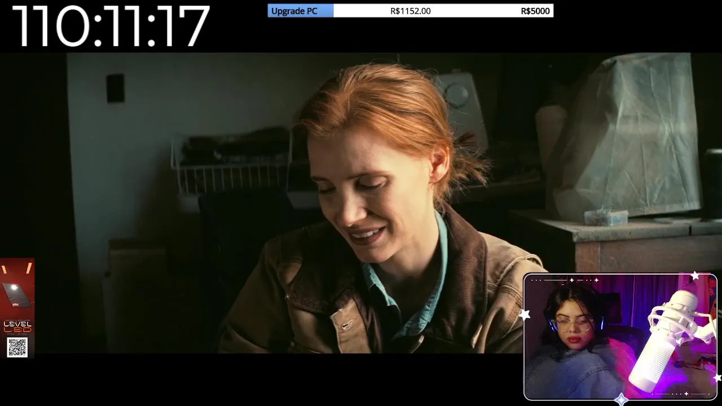The width and height of the screenshot is (722, 406).
Task: Click the streamer webcam overlay
Action: [x=620, y=337]
